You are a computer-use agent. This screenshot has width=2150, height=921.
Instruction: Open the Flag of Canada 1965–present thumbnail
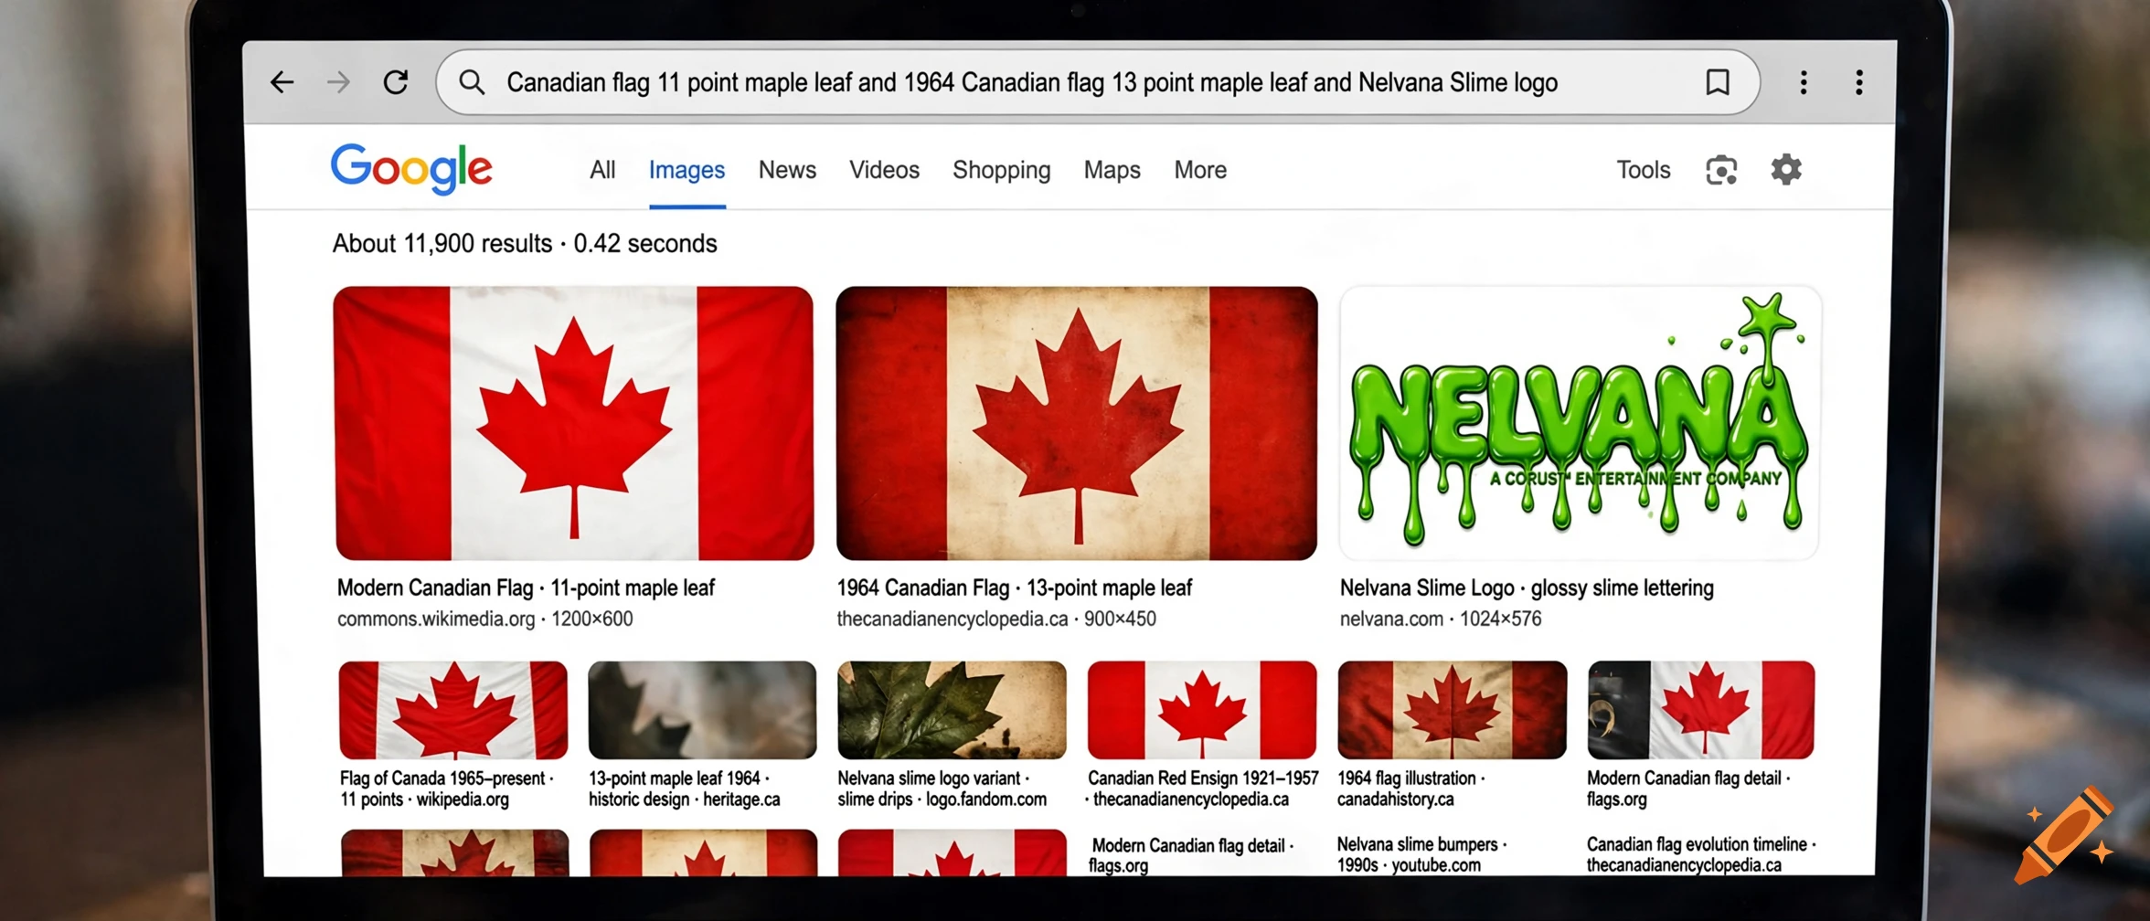click(453, 710)
